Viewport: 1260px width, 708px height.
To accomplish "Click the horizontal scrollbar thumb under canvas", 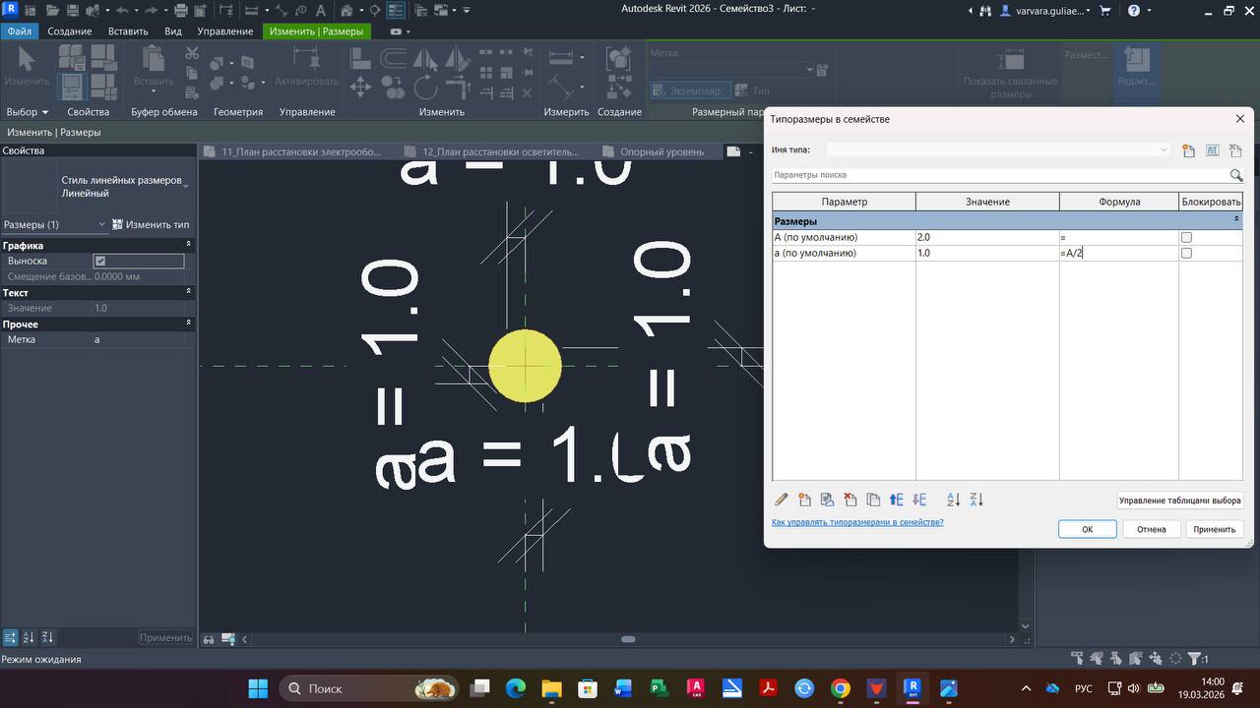I will click(x=628, y=639).
